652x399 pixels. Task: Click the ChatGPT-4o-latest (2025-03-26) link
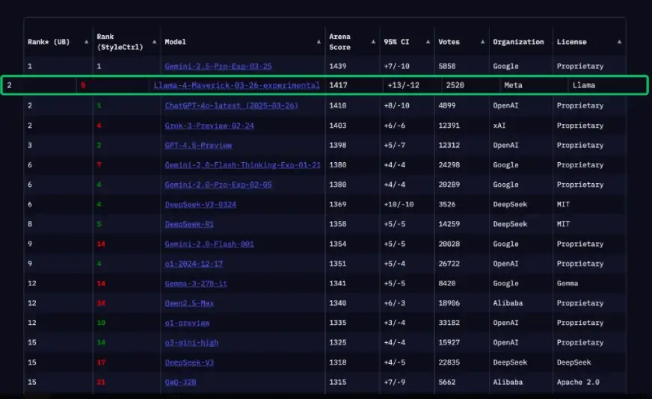pos(231,105)
